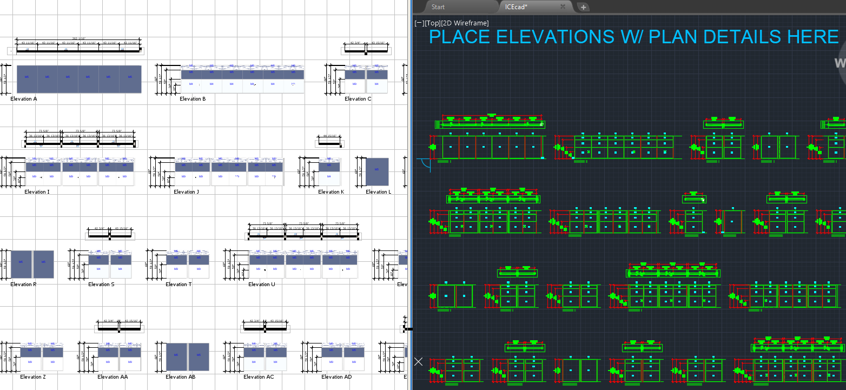Click the Elevation A label
846x390 pixels.
pos(24,99)
